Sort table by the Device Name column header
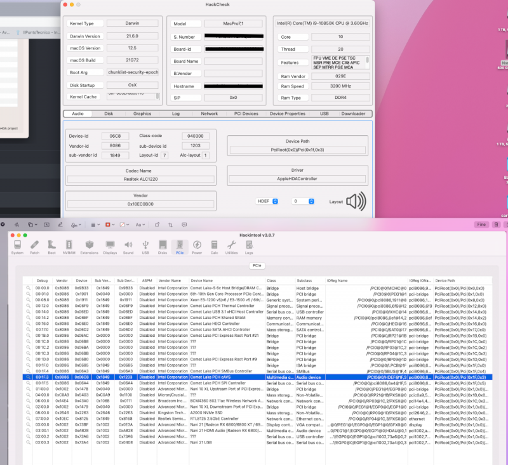This screenshot has width=508, height=465. coord(227,280)
